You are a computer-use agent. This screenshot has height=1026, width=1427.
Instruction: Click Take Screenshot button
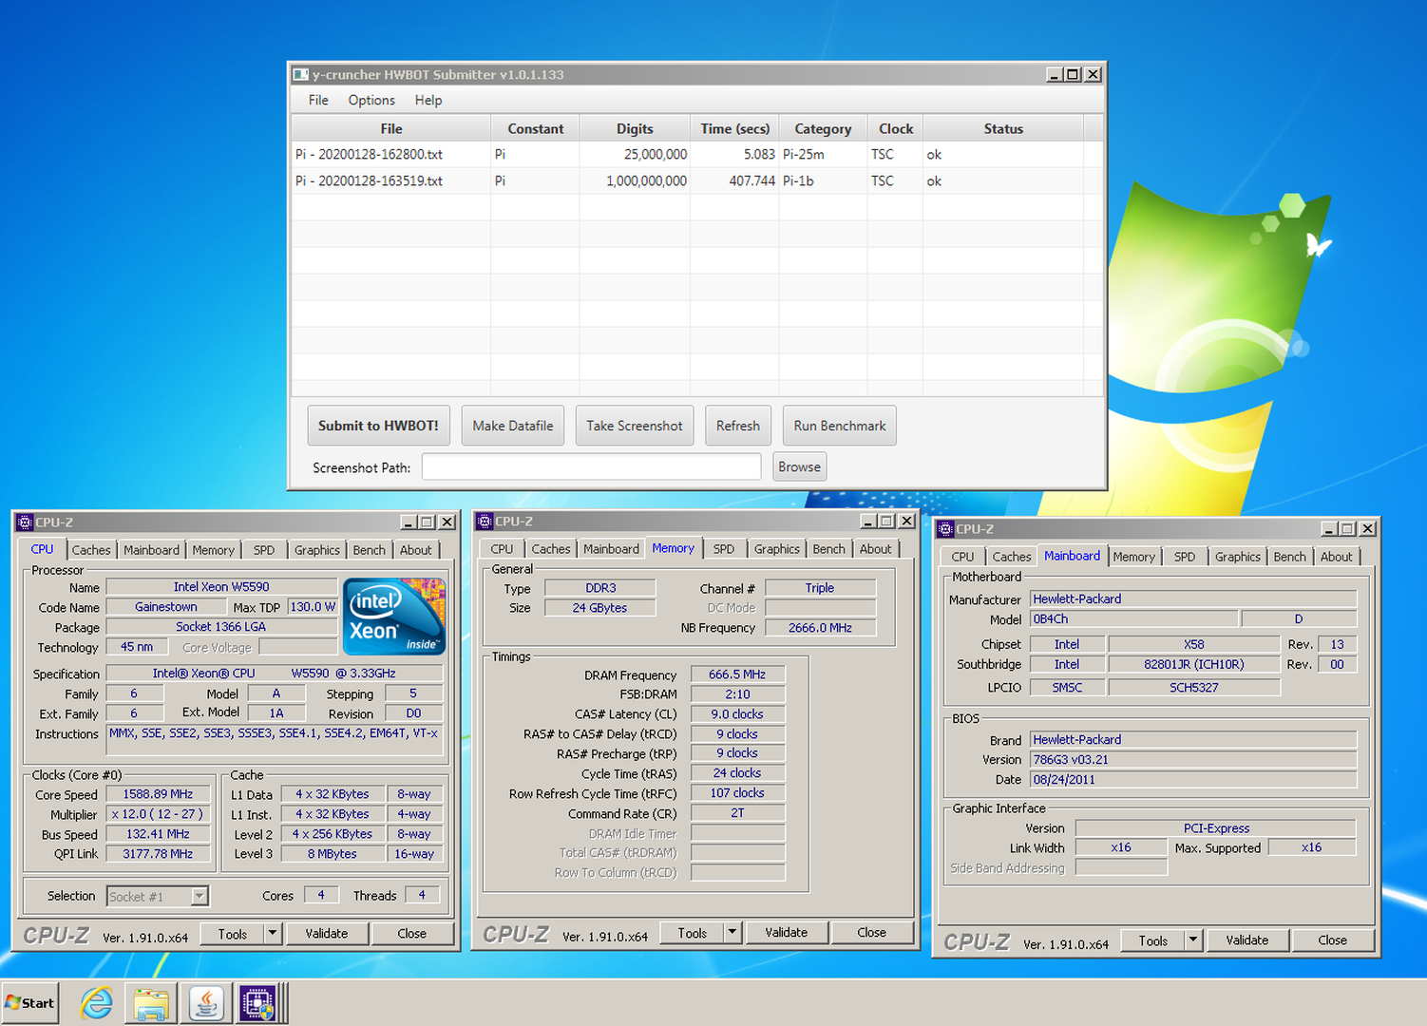(635, 426)
